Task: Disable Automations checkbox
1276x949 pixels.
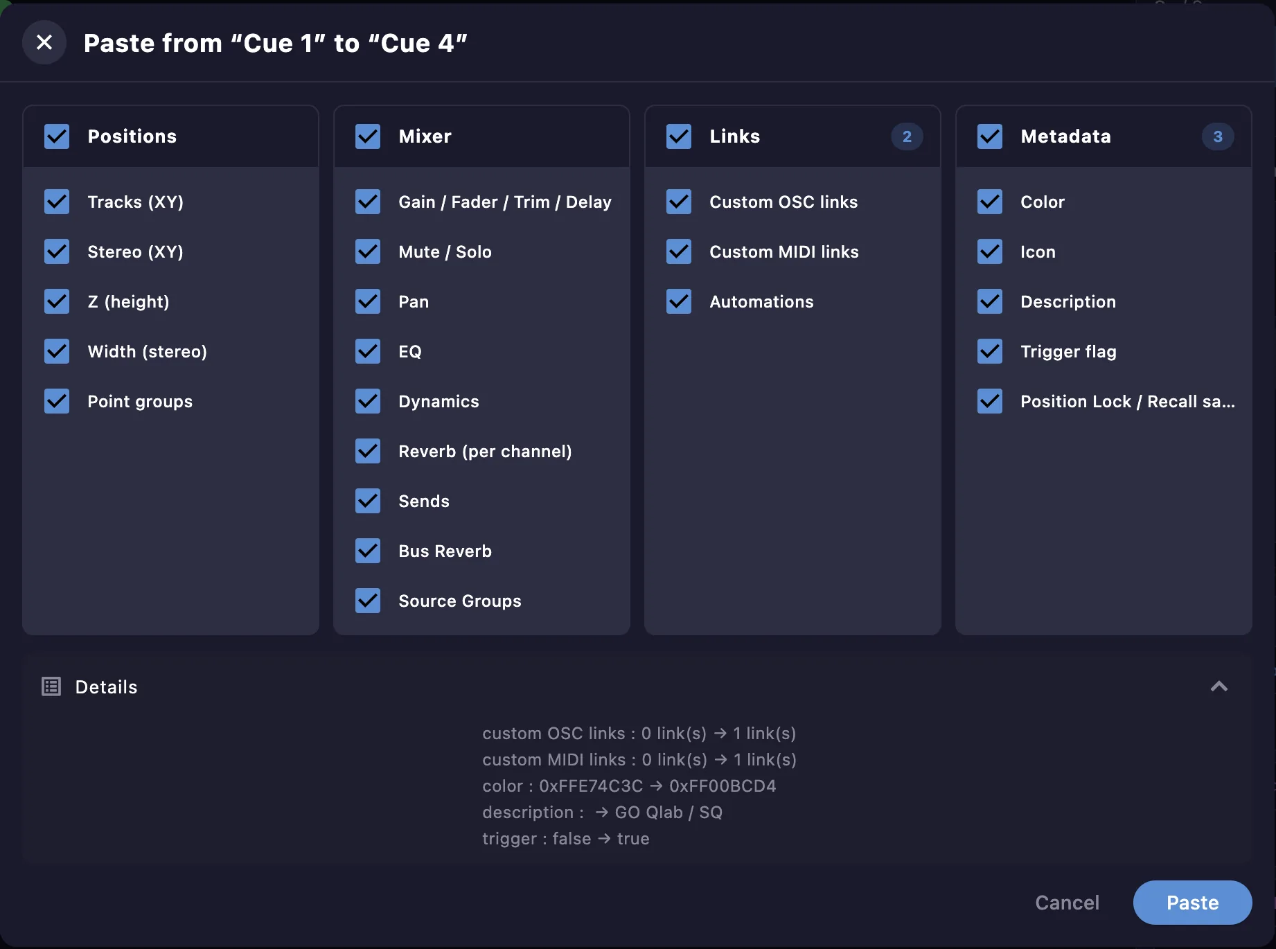Action: pyautogui.click(x=679, y=301)
